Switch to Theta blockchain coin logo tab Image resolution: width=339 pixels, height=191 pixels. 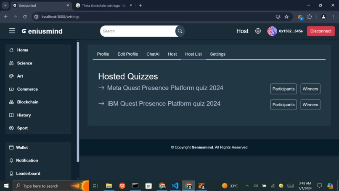tap(104, 5)
